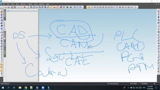Toggle the blue 3D solid view icon
Viewport: 160px width, 90px height.
61,7
